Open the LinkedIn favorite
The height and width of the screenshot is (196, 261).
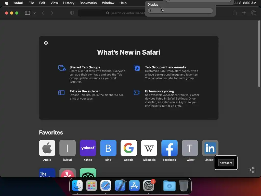point(210,148)
